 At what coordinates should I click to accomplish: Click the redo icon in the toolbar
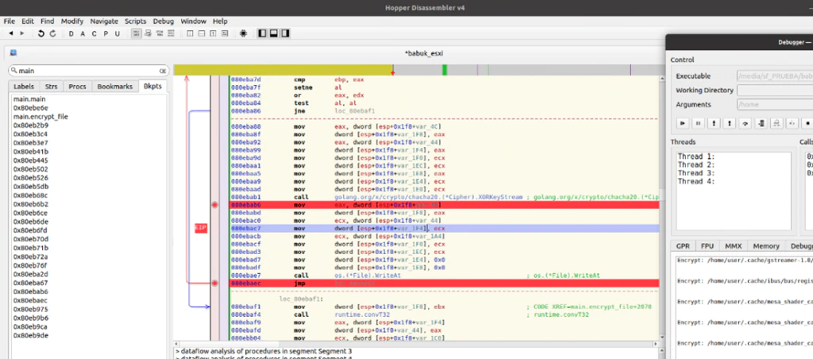point(53,33)
